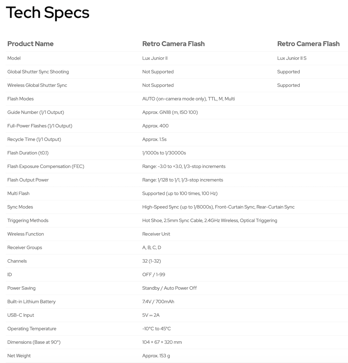This screenshot has width=348, height=363.
Task: Click the Tech Specs heading
Action: (48, 13)
